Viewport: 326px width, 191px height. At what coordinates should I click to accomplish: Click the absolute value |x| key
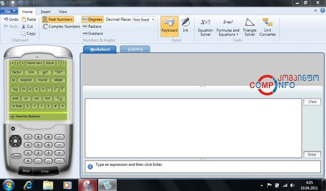point(13,80)
